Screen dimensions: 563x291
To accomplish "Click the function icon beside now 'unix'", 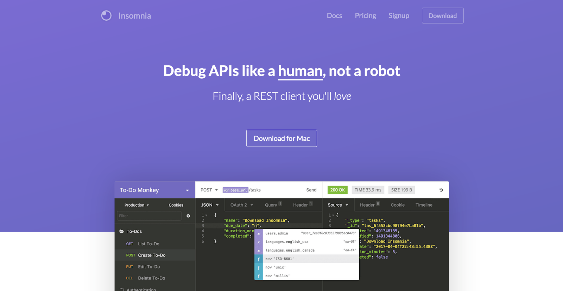I will pos(259,267).
